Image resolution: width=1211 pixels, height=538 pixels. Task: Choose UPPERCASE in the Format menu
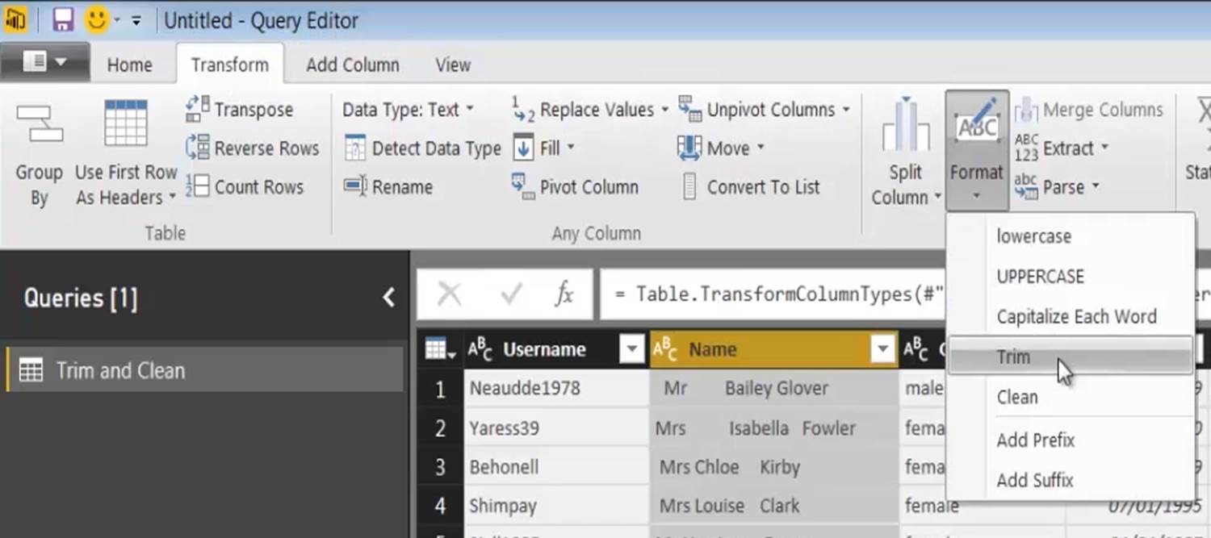(x=1040, y=277)
